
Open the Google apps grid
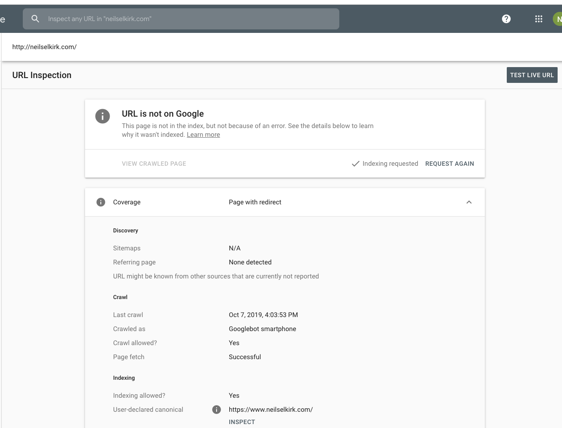(539, 19)
